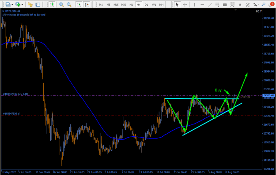Open a new chart window
Viewport: 276px width, 175px height.
18,4
